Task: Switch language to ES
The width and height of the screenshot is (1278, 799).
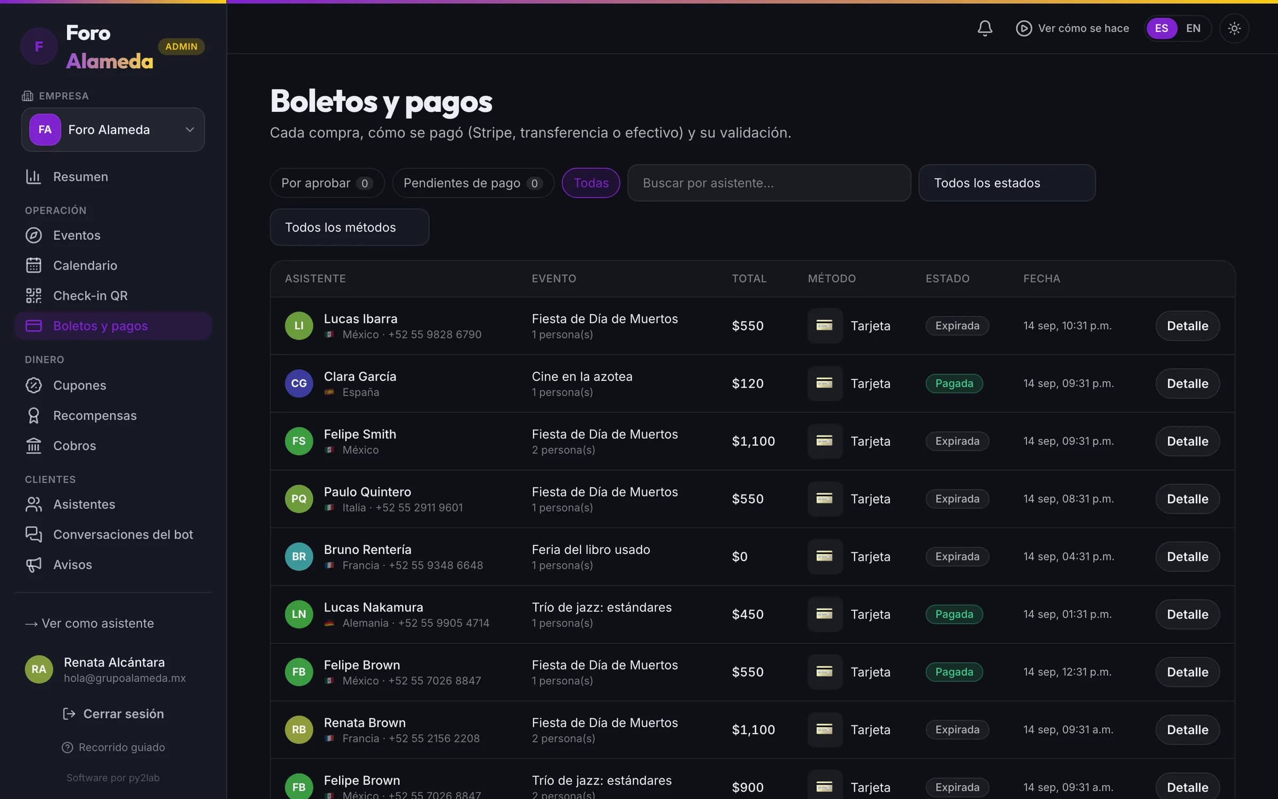Action: pos(1161,28)
